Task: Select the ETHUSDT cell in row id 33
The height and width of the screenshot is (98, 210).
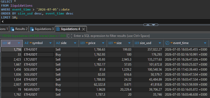Action: click(x=38, y=55)
